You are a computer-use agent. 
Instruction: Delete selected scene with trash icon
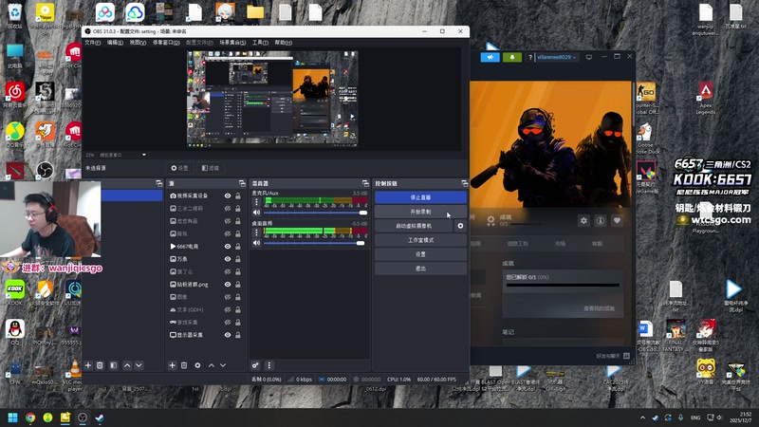coord(100,365)
